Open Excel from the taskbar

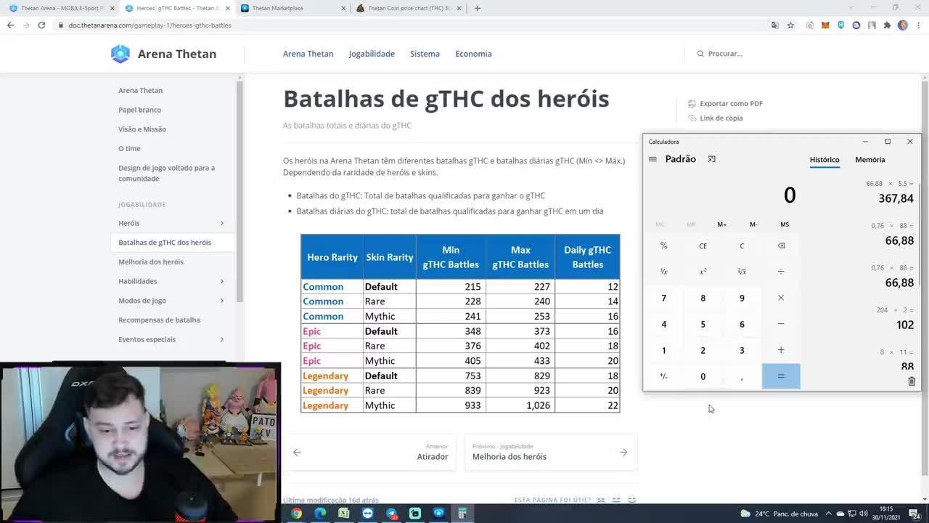pos(344,514)
